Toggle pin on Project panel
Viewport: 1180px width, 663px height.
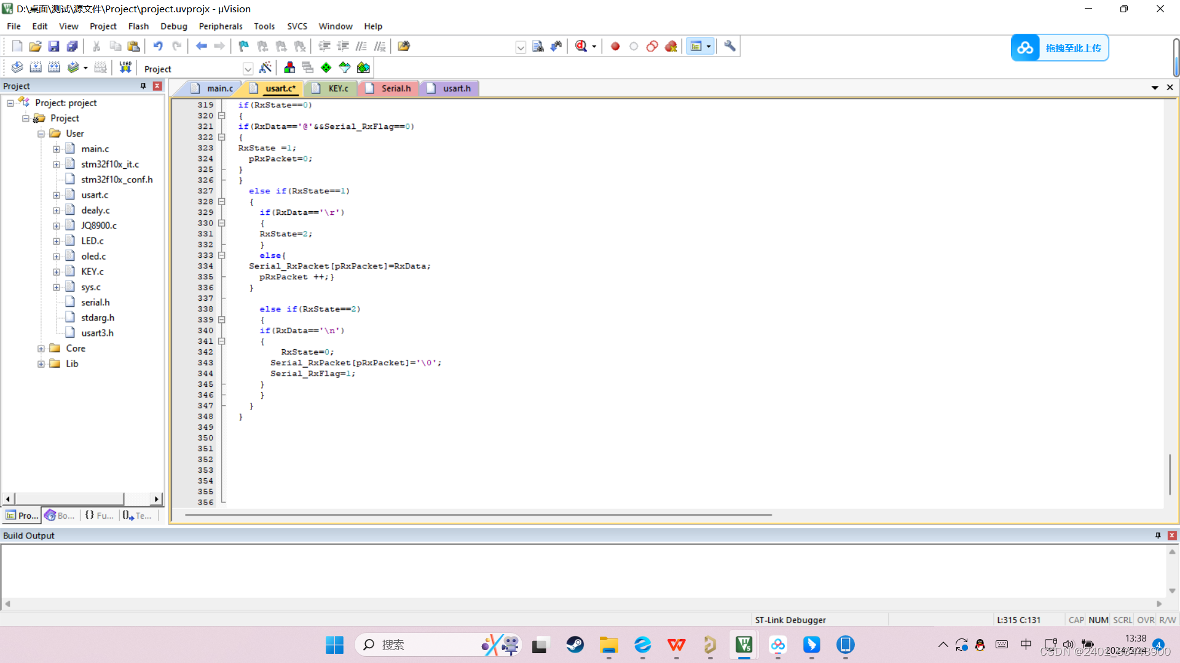tap(143, 86)
